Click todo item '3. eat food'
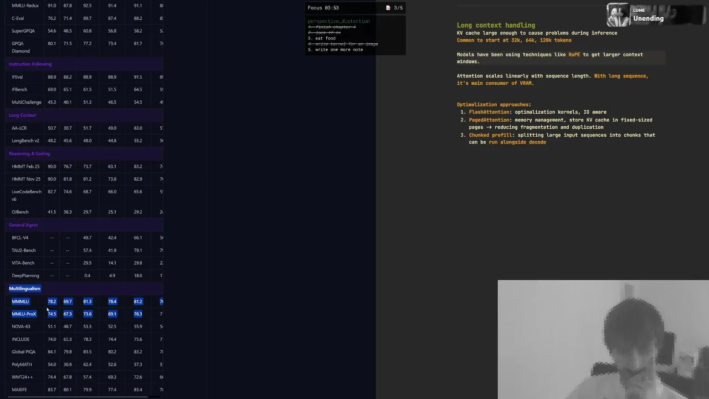Screen dimensions: 709x399 pos(322,38)
